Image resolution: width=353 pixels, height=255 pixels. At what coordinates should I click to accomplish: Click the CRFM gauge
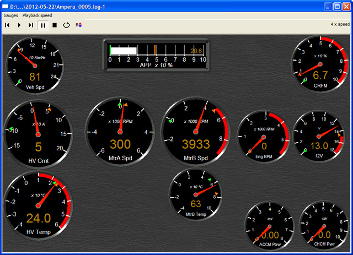click(x=320, y=63)
